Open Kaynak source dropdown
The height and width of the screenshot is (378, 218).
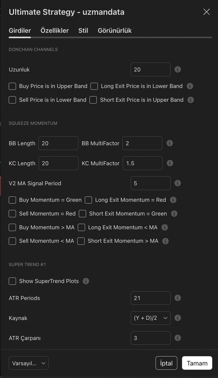(x=150, y=318)
